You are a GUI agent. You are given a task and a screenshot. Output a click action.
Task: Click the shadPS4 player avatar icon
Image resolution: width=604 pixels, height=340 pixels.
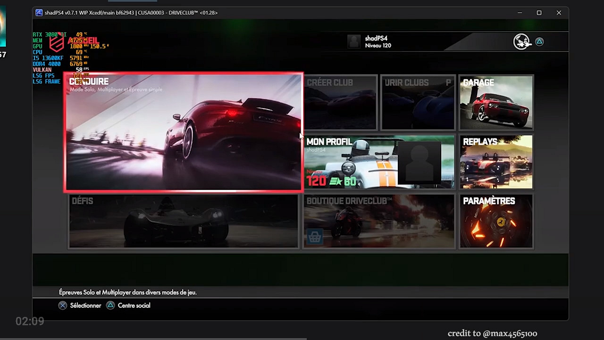click(354, 42)
